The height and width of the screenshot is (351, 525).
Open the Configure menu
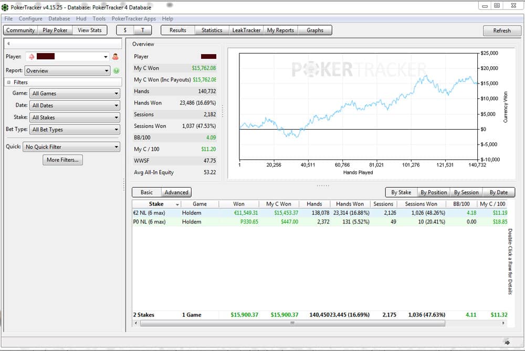tap(30, 19)
